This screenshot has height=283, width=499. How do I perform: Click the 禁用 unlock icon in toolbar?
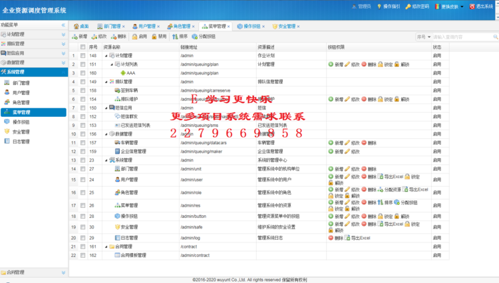(154, 37)
